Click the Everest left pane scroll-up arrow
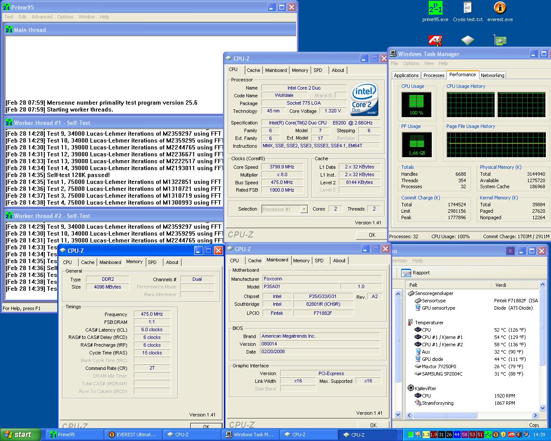Screen dimensions: 551x441 click(x=398, y=294)
